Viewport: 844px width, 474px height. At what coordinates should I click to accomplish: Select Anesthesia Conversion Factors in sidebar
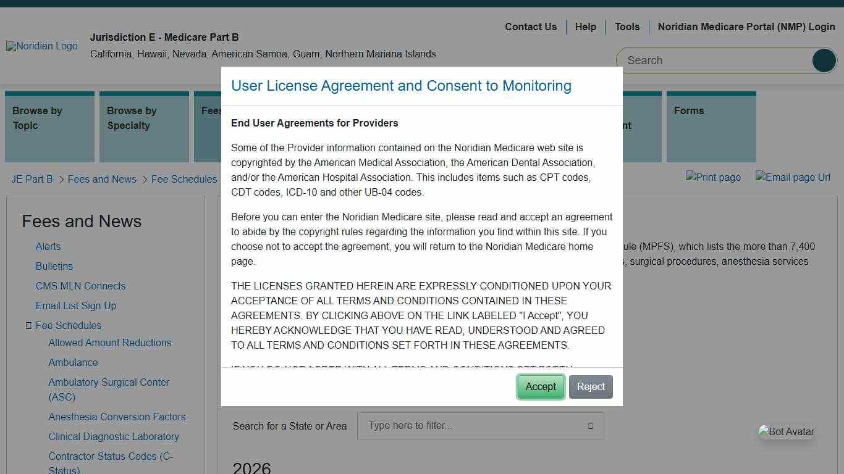coord(117,417)
